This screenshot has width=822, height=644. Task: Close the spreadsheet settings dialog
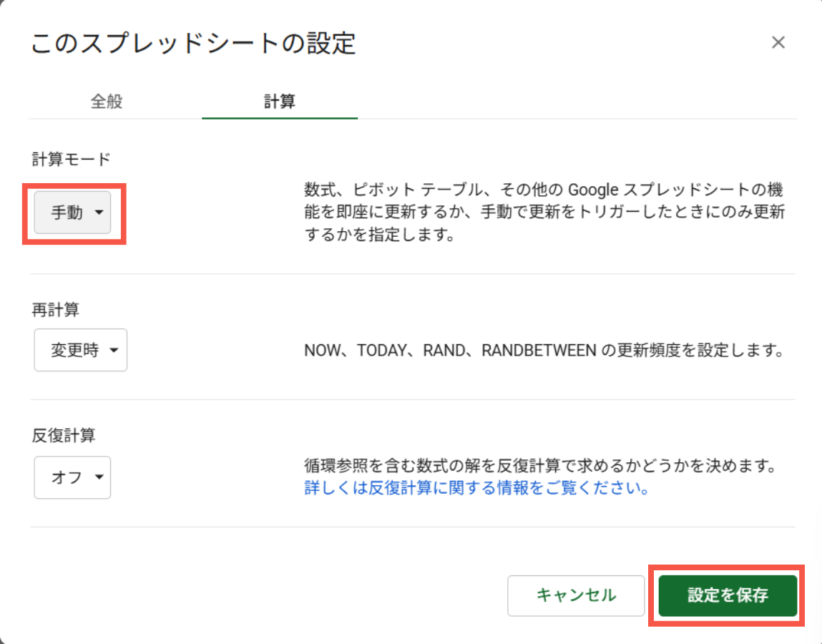point(778,42)
